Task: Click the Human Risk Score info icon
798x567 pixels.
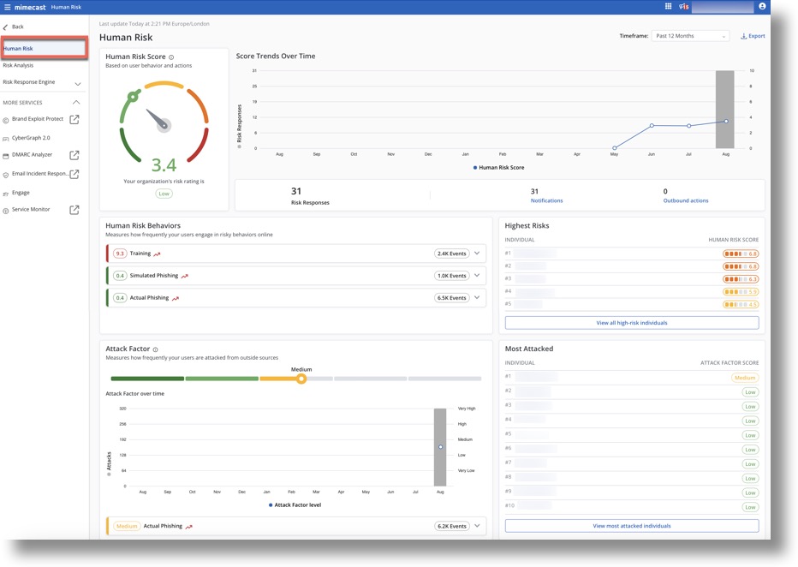Action: (x=171, y=57)
